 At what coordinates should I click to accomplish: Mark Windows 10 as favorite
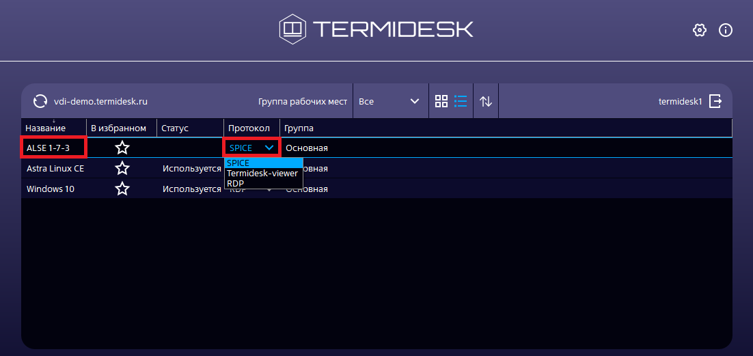point(122,189)
